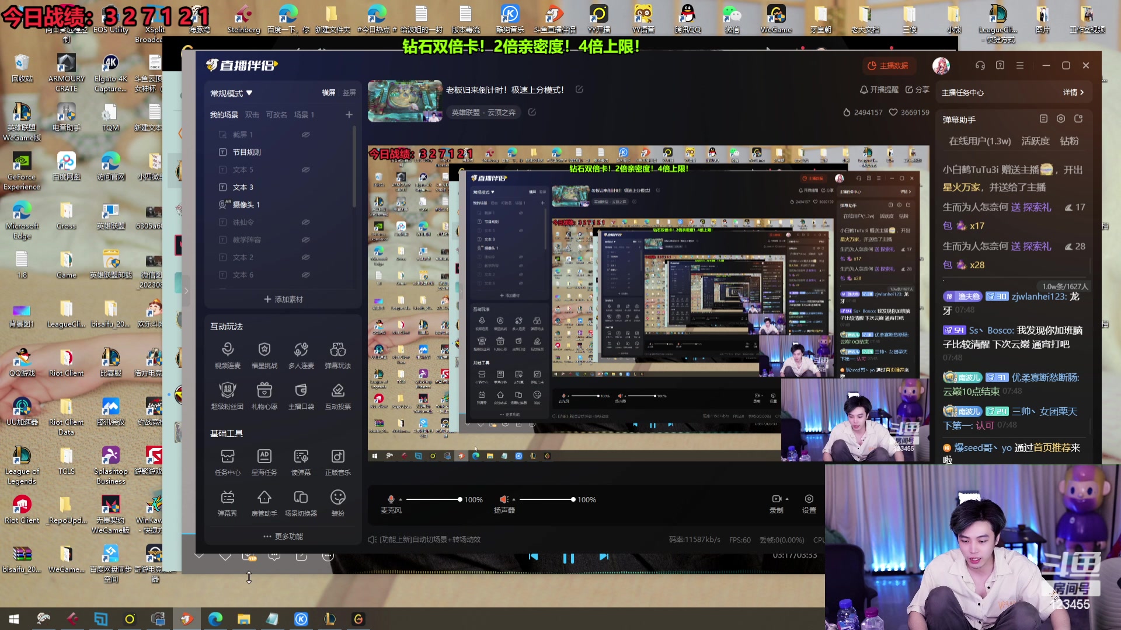Edit the stream title pencil icon

pyautogui.click(x=579, y=89)
